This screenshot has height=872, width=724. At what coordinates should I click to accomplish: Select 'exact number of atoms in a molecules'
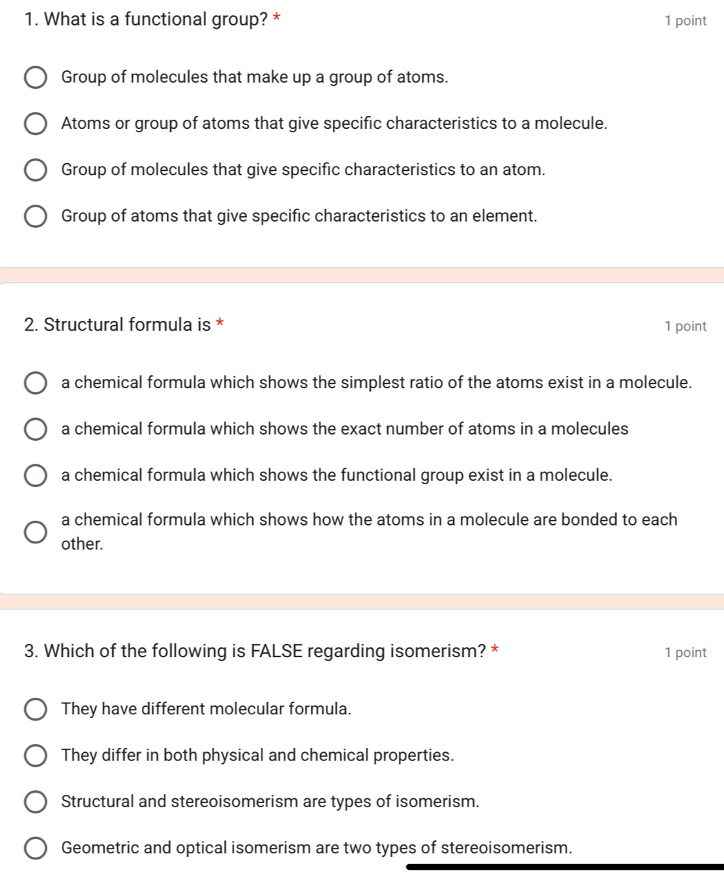pos(36,429)
